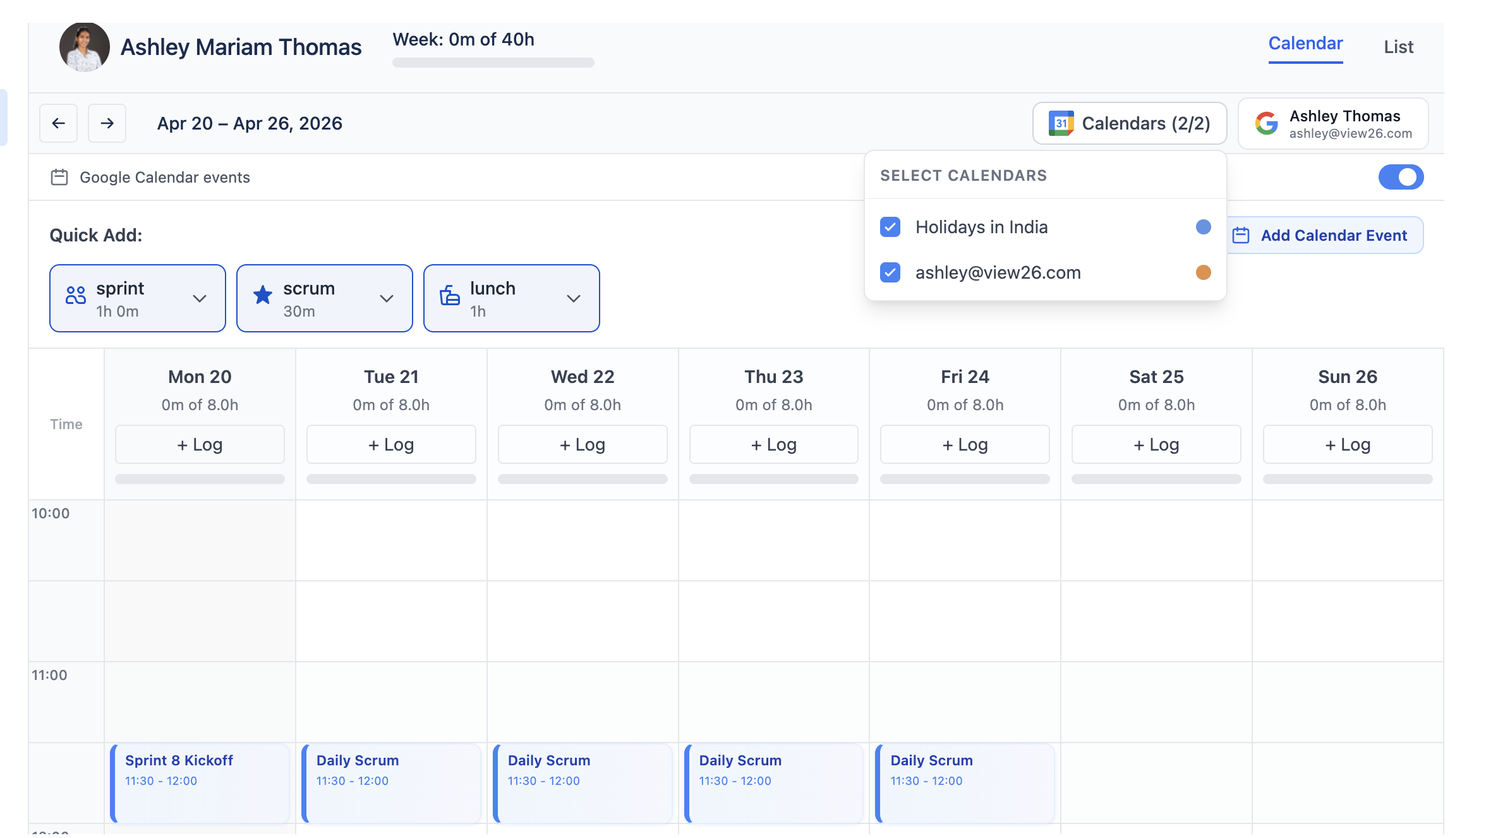Open the Ashley Thomas account selector
The height and width of the screenshot is (838, 1486).
[x=1333, y=123]
